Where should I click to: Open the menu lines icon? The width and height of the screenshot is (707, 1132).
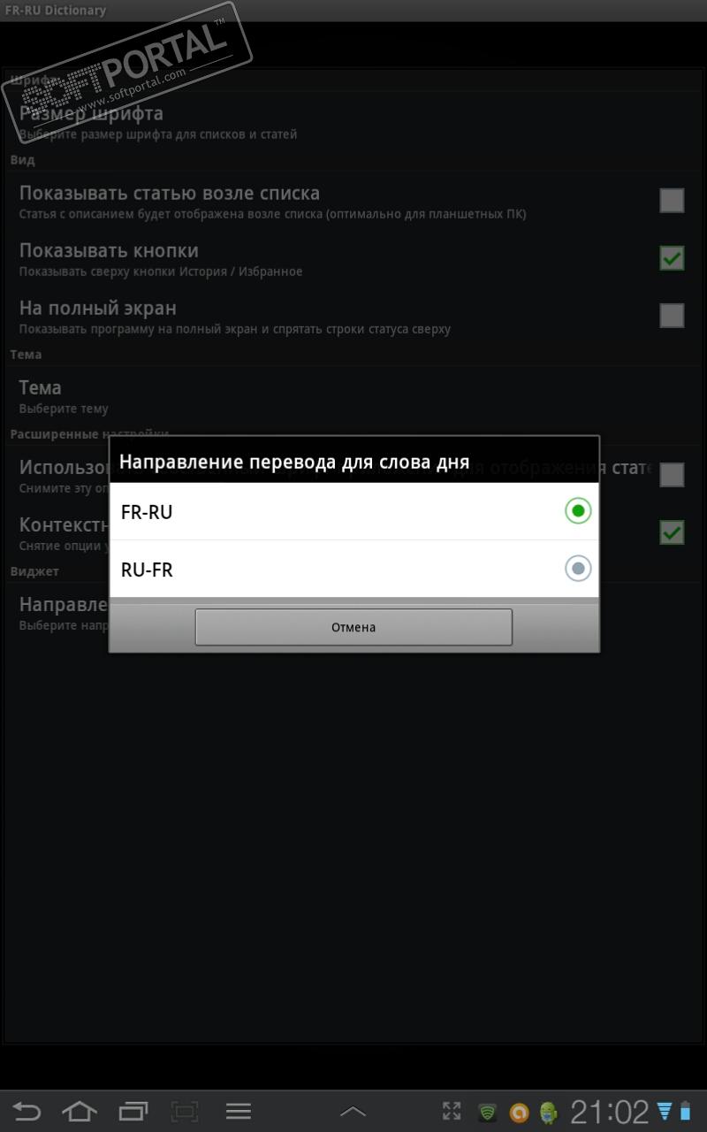tap(239, 1111)
